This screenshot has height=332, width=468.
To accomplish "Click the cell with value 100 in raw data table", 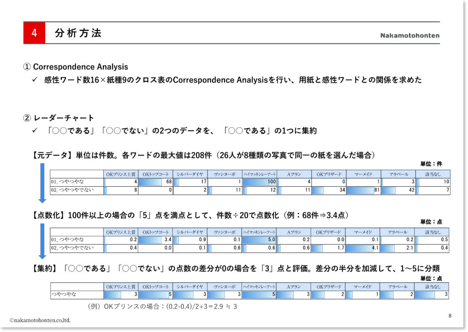I will pos(259,182).
